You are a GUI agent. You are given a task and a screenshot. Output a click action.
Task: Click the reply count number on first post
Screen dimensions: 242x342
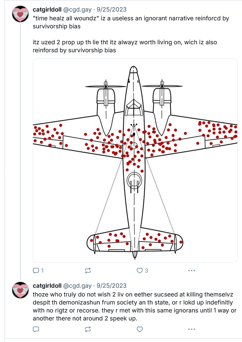coord(42,271)
